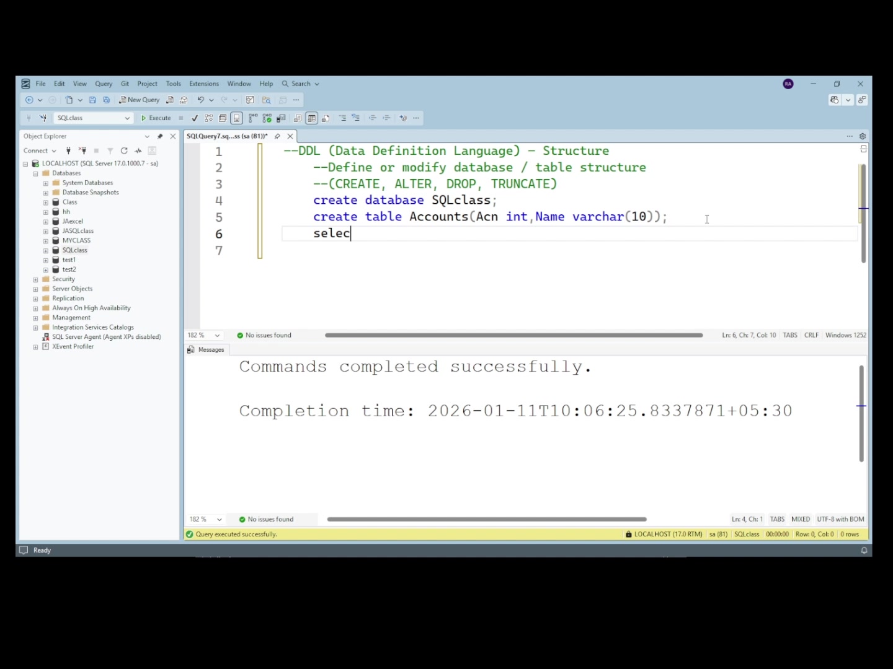Click the Save file icon
893x669 pixels.
pyautogui.click(x=93, y=100)
